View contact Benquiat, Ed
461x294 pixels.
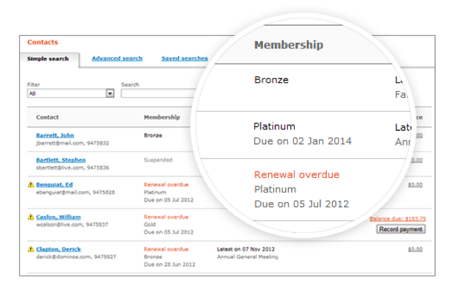54,184
